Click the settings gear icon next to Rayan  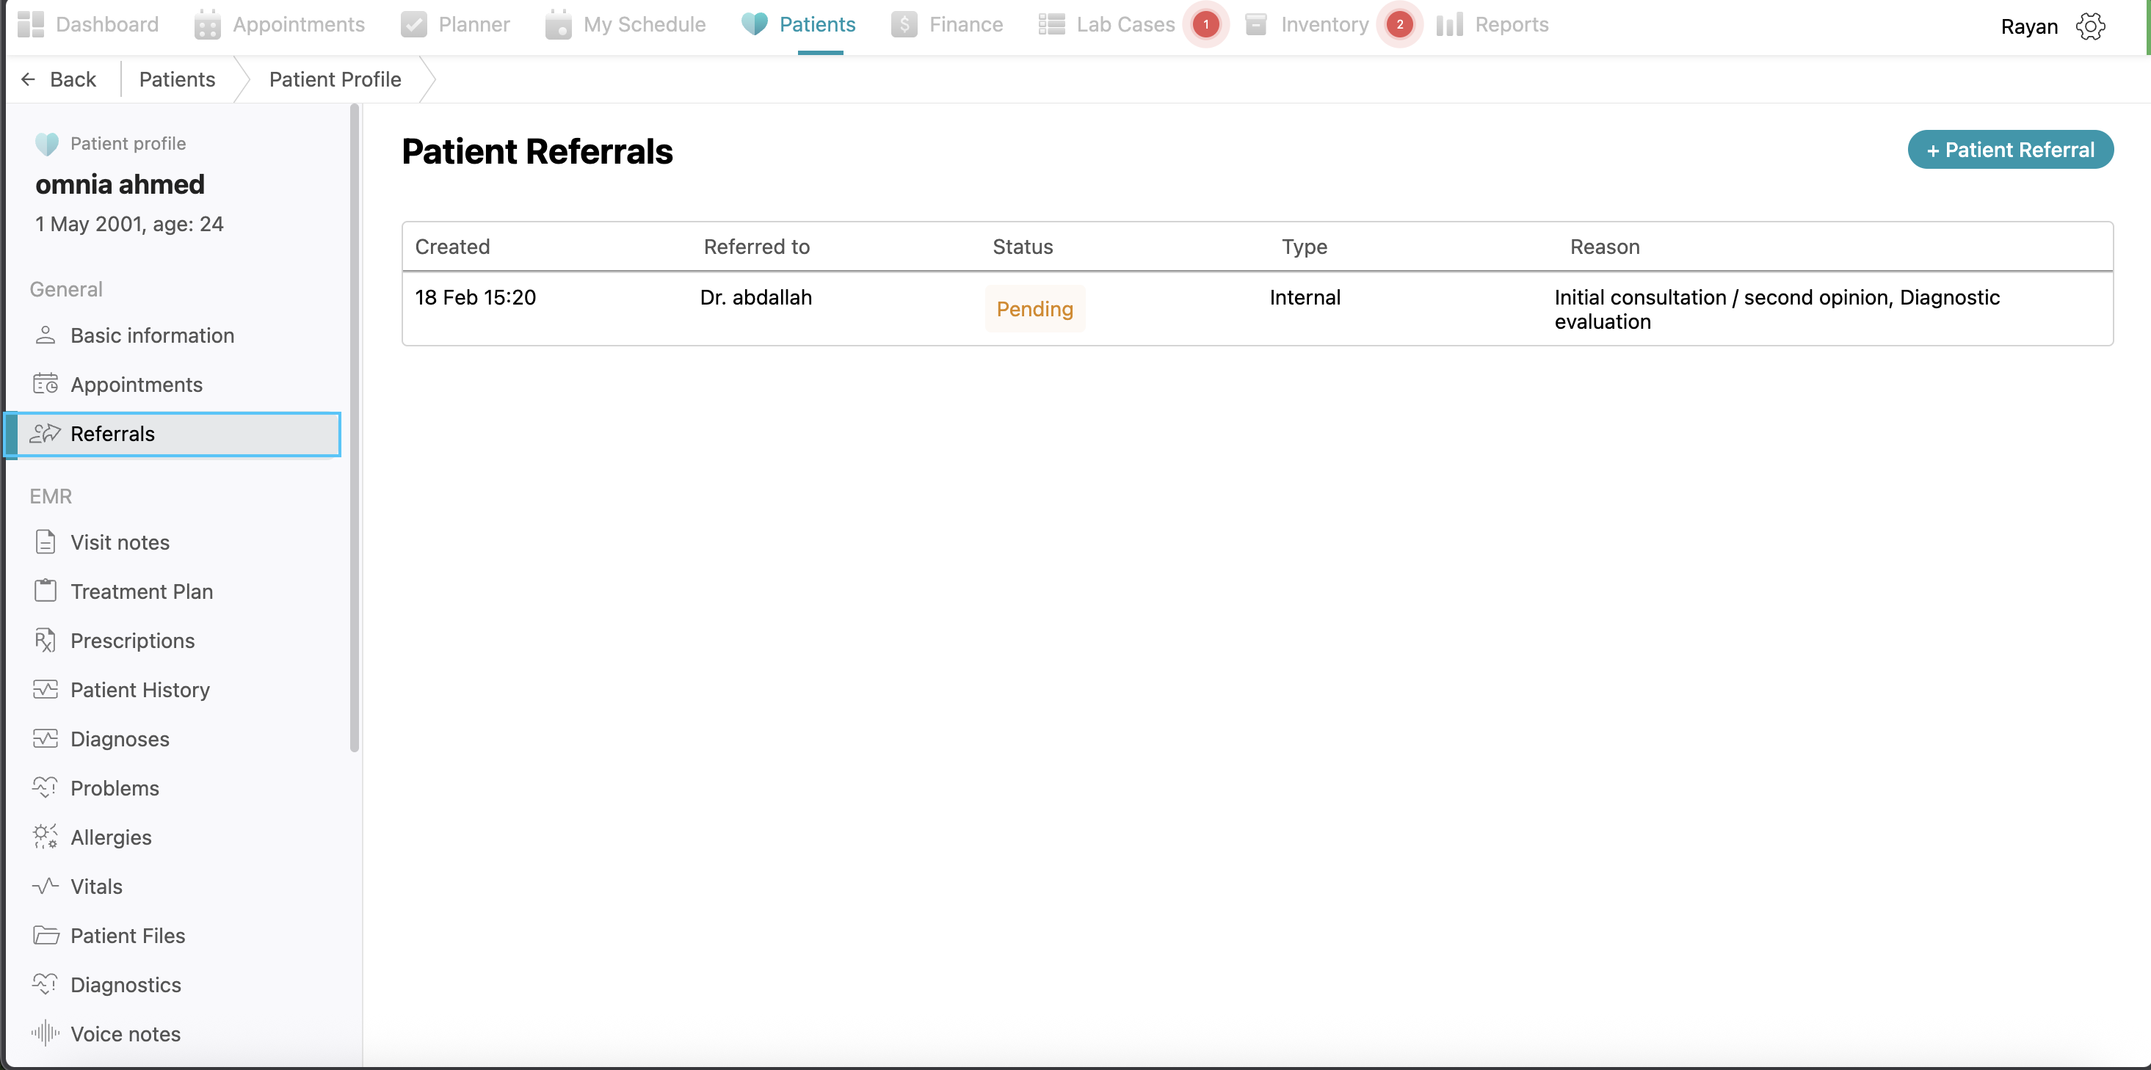click(x=2090, y=26)
